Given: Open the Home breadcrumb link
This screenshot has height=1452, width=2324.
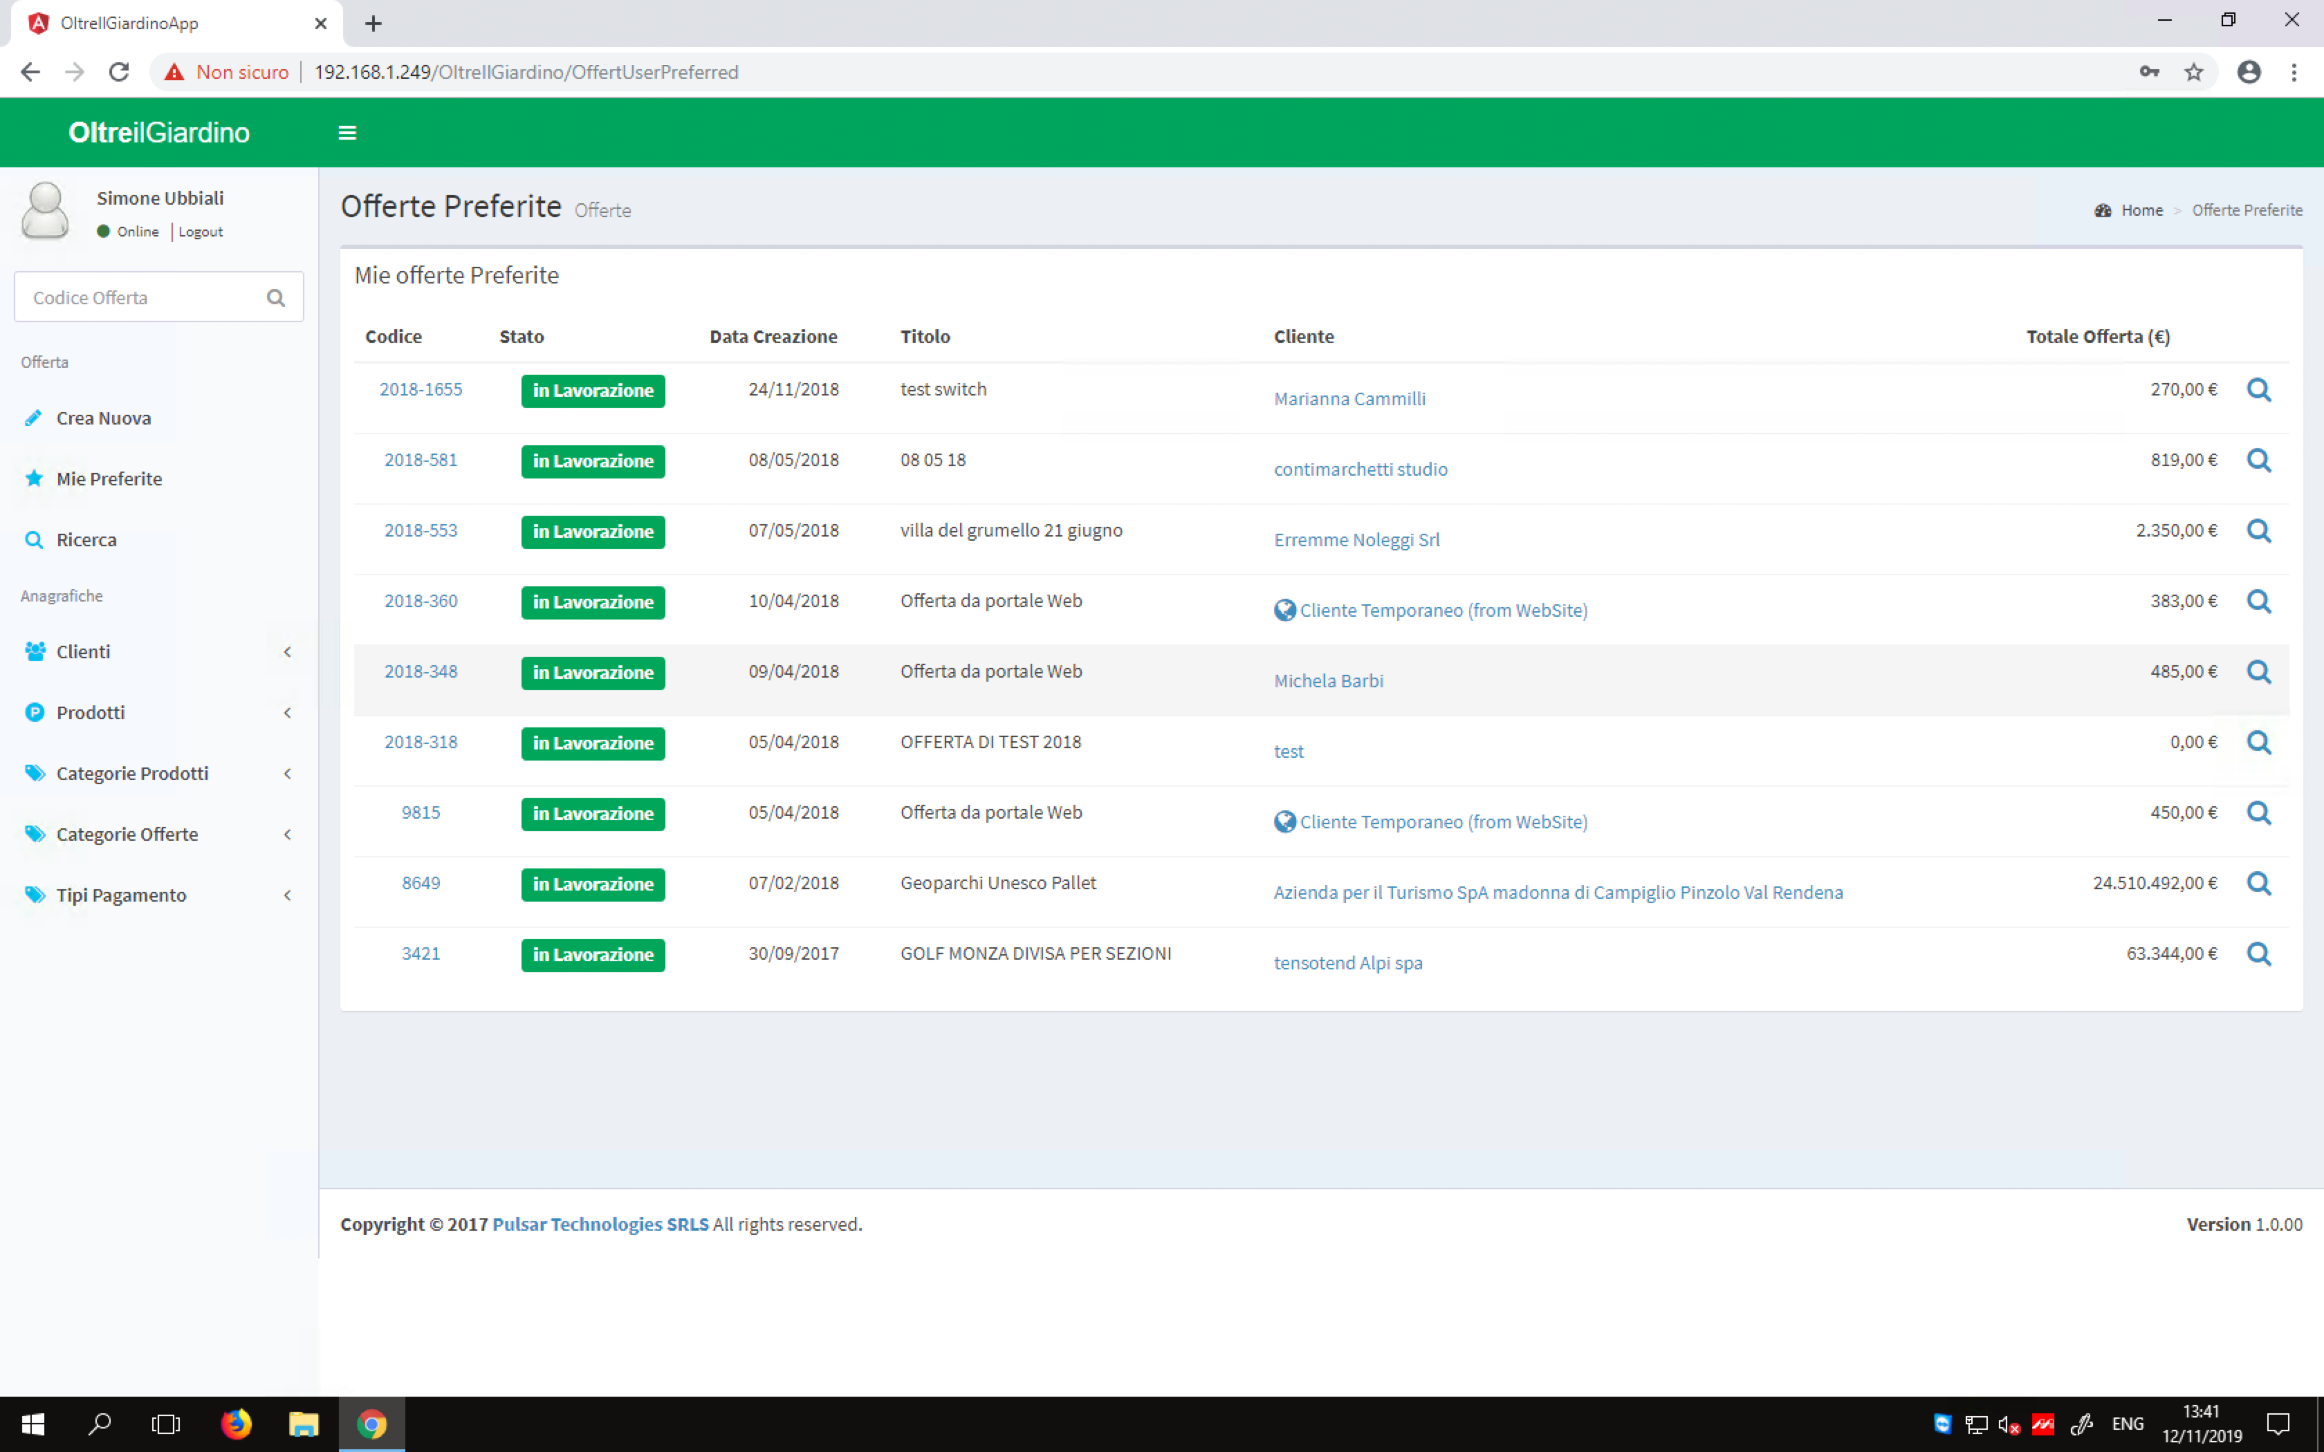Looking at the screenshot, I should 2141,210.
